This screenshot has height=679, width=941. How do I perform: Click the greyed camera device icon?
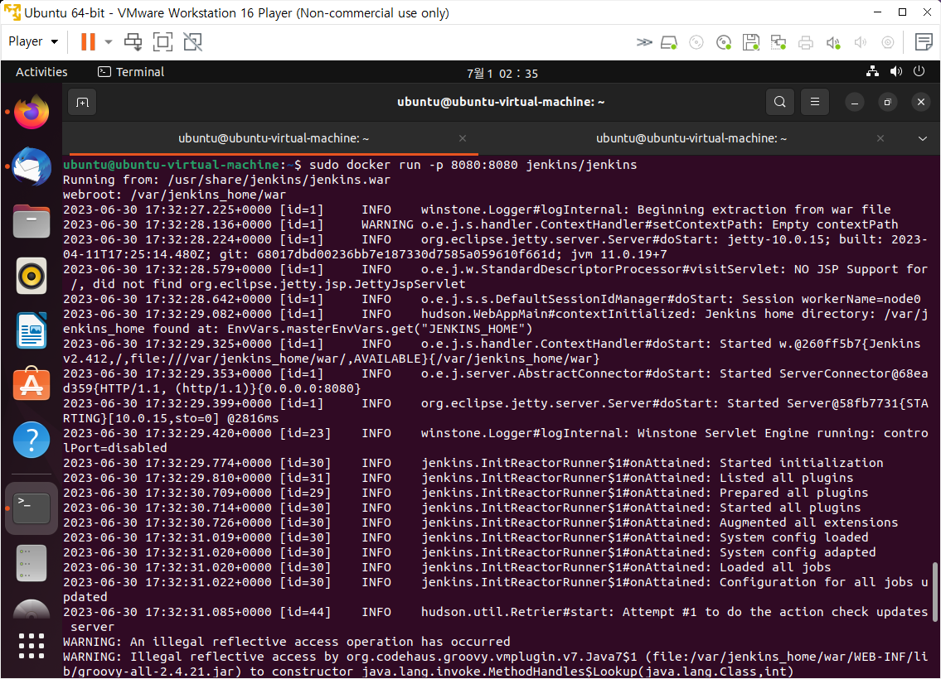[x=888, y=42]
